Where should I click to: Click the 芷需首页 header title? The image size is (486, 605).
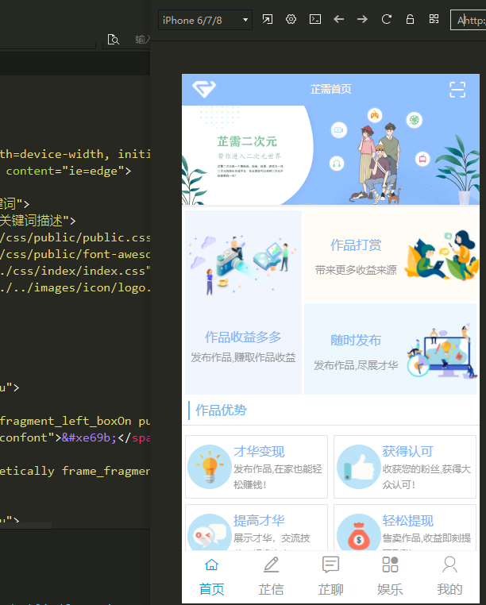click(331, 89)
